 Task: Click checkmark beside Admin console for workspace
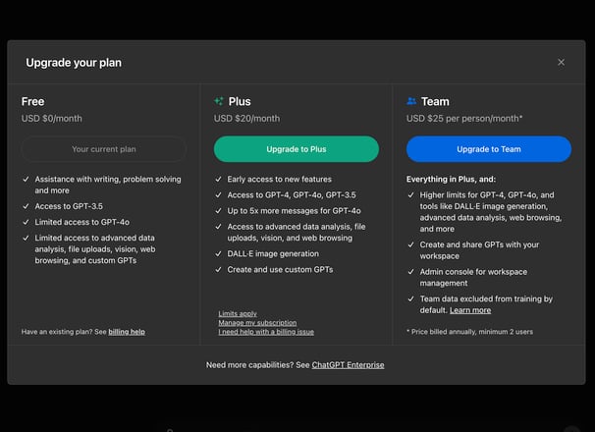[410, 272]
